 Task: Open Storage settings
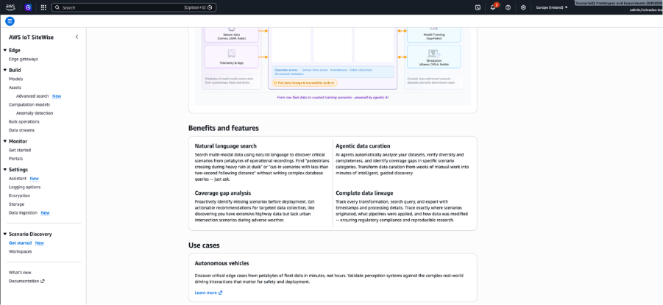(x=16, y=204)
